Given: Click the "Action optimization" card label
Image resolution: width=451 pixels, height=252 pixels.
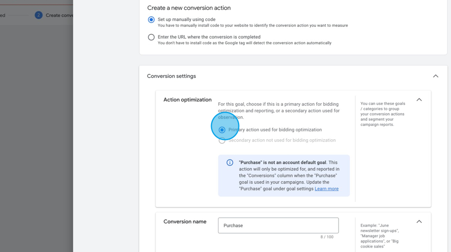Looking at the screenshot, I should coord(187,100).
